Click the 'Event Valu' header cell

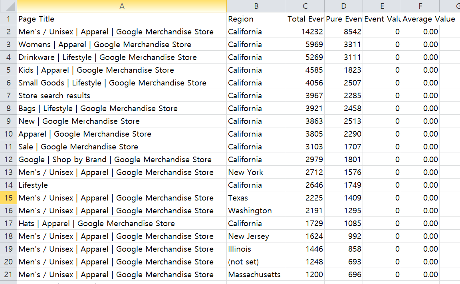(x=382, y=19)
